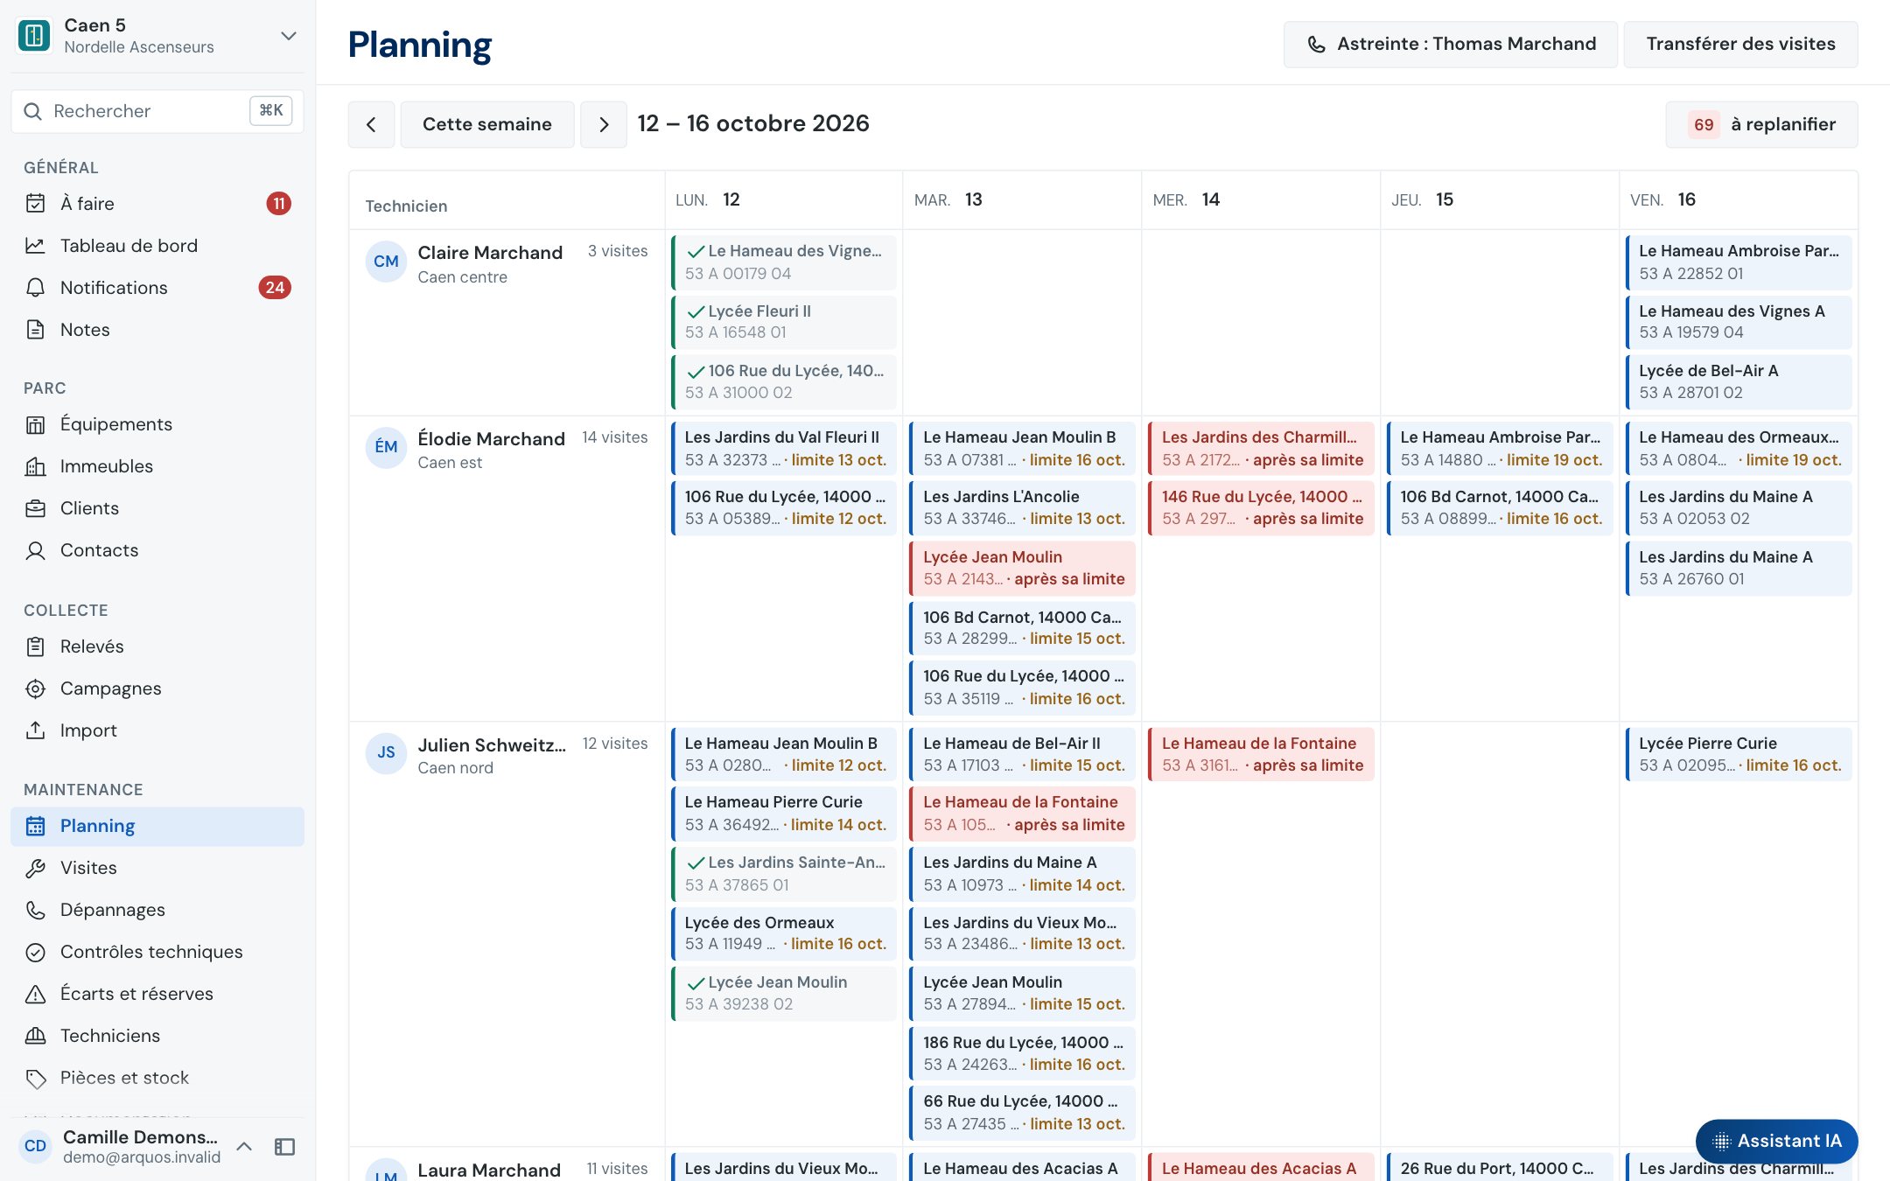1890x1181 pixels.
Task: Click the Techniciens helmet icon
Action: (35, 1036)
